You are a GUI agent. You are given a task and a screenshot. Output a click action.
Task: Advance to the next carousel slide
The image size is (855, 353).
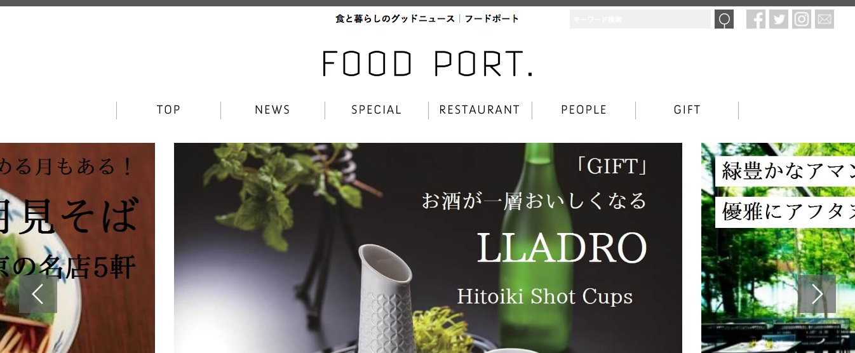coord(817,294)
